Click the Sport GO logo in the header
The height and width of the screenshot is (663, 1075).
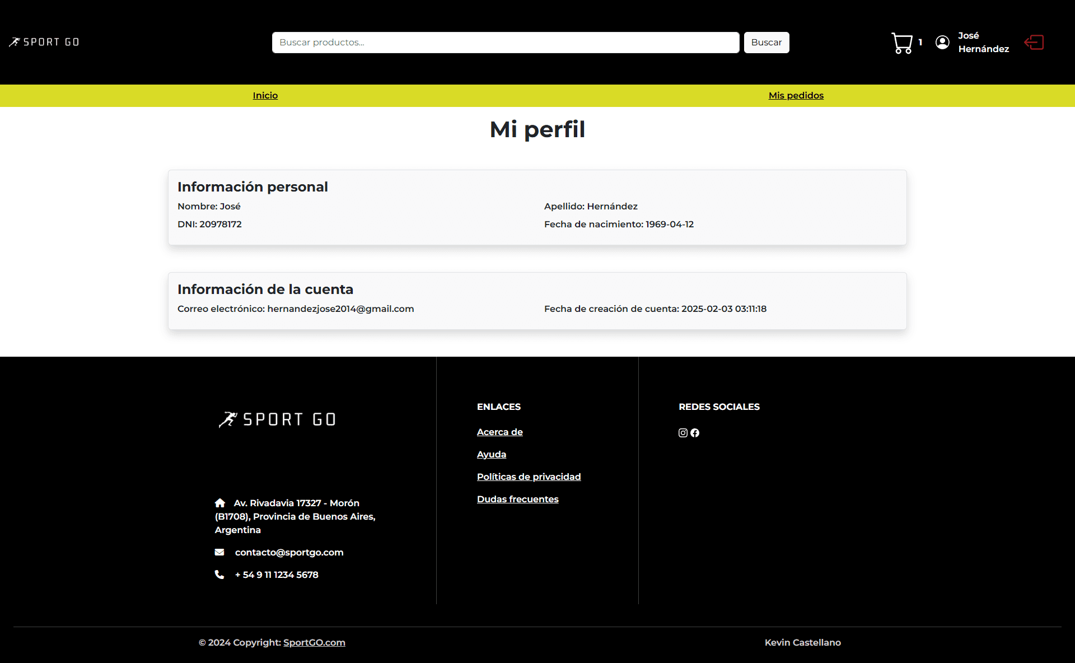pos(44,41)
